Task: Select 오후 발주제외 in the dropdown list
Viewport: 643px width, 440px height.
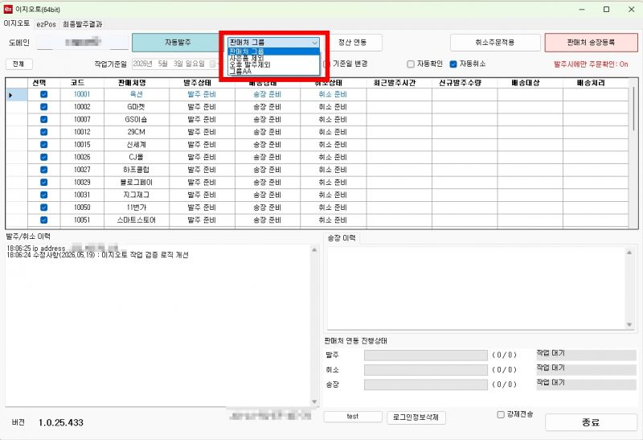Action: [x=273, y=64]
